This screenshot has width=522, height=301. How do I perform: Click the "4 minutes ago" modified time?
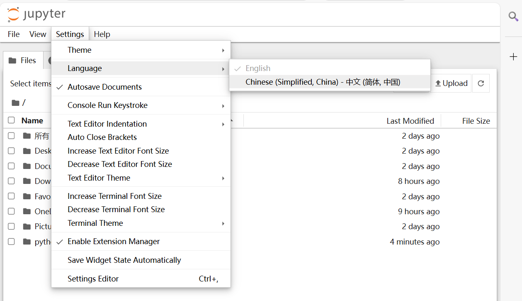(415, 242)
